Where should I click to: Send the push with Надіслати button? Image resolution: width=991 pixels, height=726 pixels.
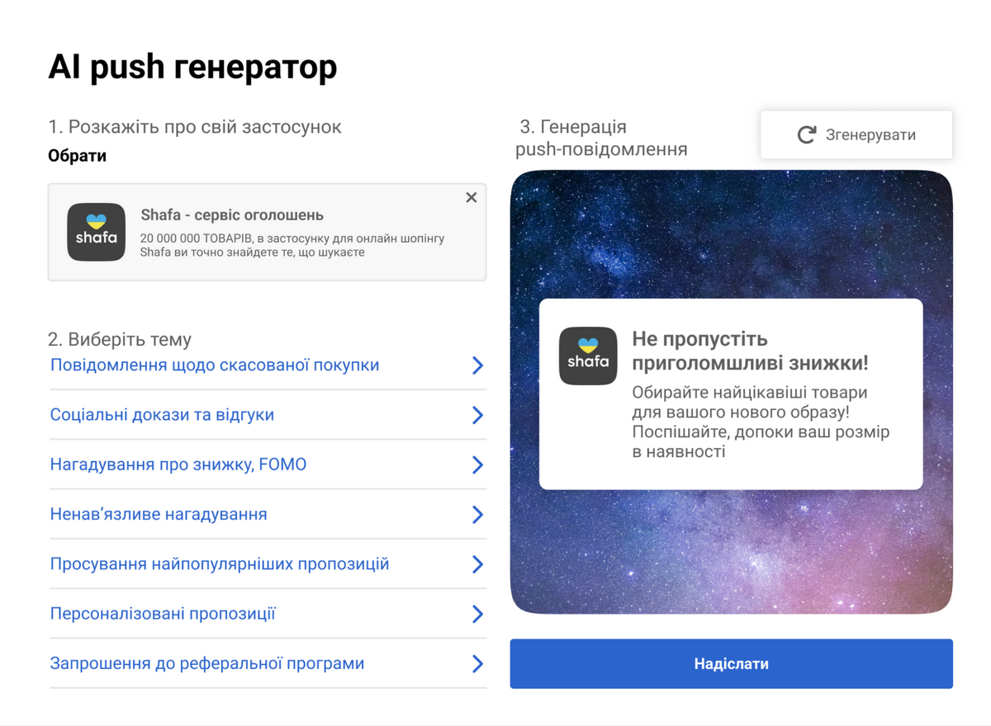coord(731,663)
